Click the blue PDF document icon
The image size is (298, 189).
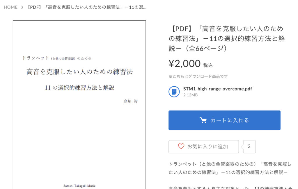pos(174,92)
